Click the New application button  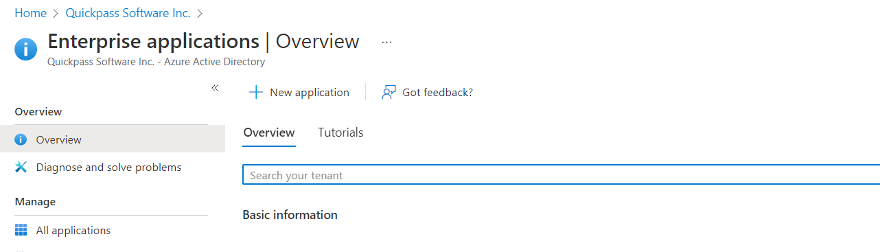point(299,92)
